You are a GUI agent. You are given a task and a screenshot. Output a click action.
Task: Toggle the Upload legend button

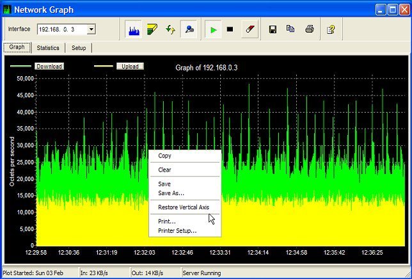pos(131,66)
